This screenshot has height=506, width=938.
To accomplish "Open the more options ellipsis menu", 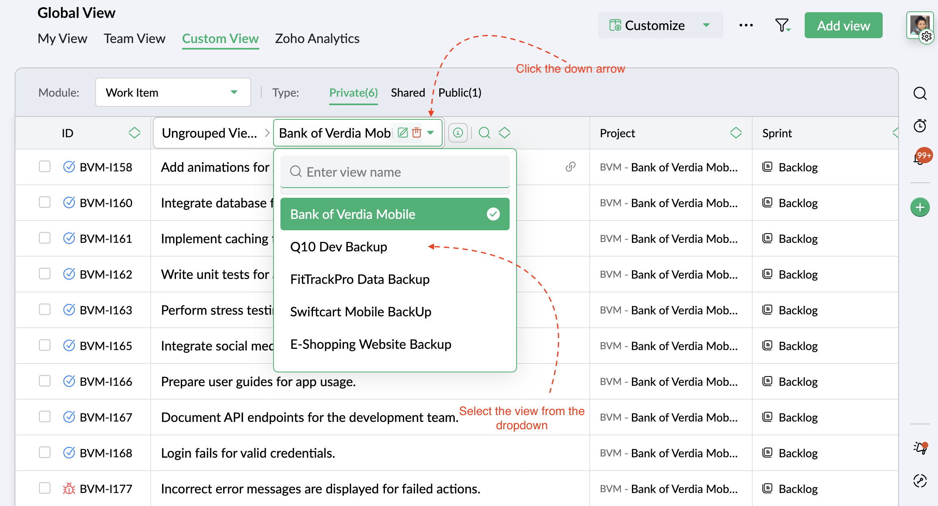I will (x=746, y=25).
